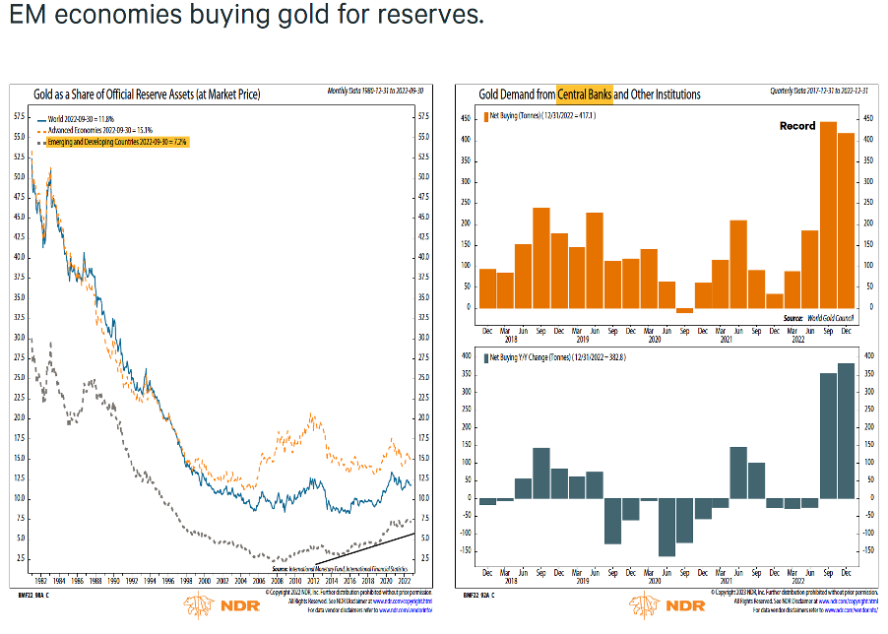Click the 'Record' annotation label
The image size is (888, 634).
pyautogui.click(x=797, y=126)
